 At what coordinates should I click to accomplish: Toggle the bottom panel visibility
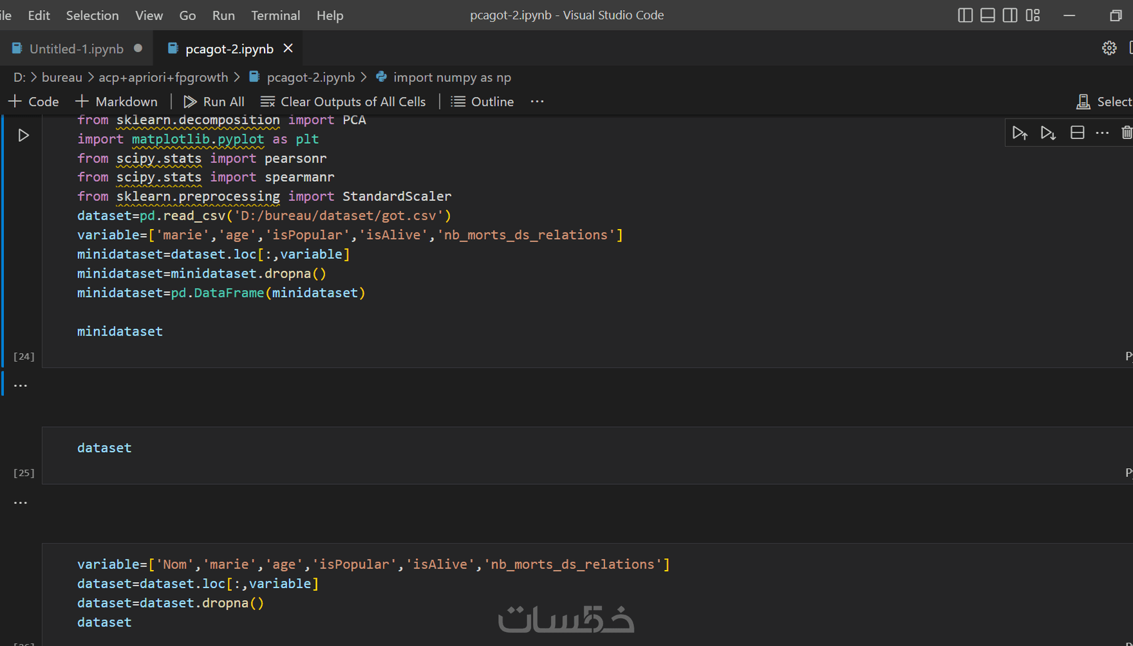tap(987, 15)
